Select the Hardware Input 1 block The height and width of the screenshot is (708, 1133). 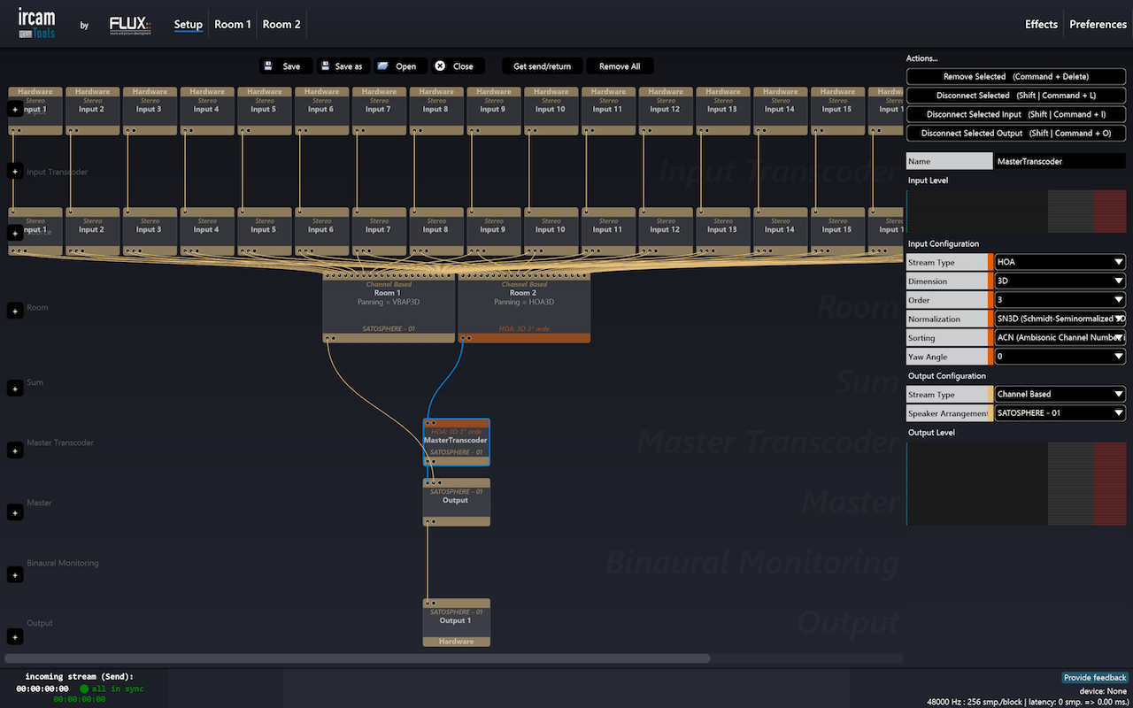click(35, 111)
